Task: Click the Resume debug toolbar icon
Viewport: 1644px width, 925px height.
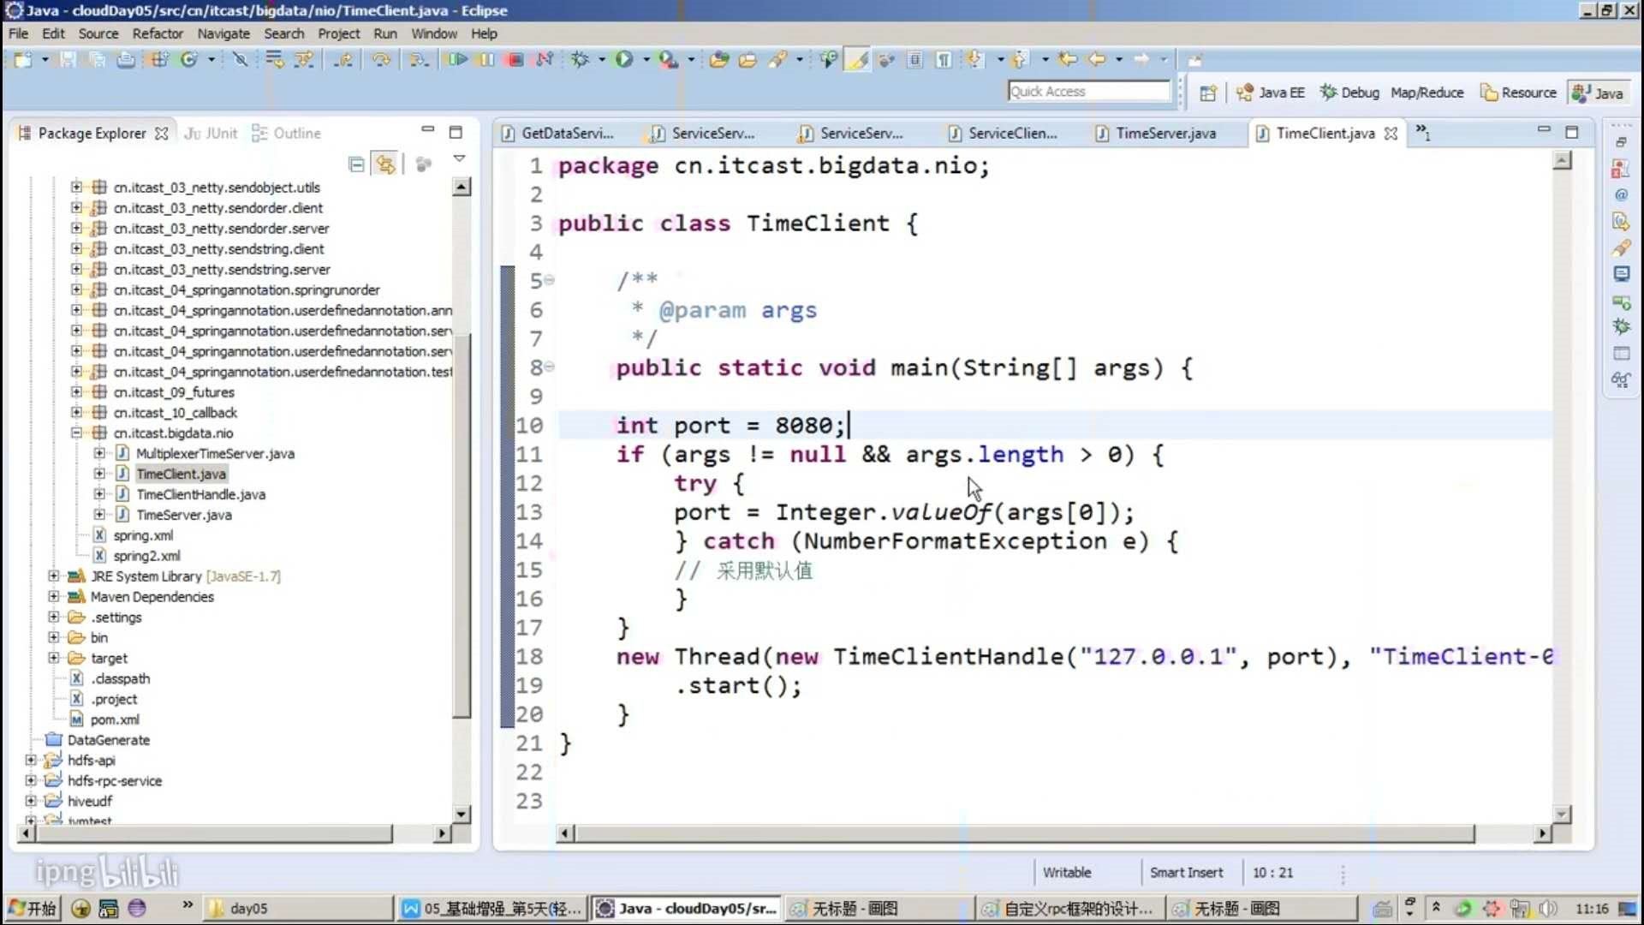Action: click(x=457, y=59)
